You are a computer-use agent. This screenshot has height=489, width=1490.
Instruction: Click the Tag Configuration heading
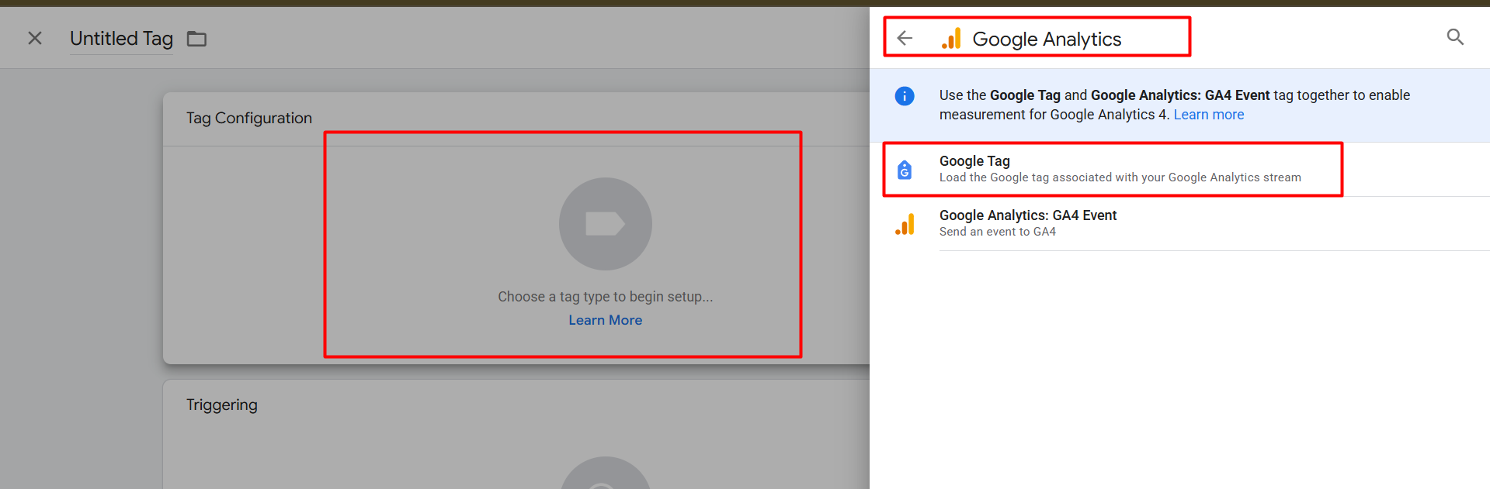click(x=248, y=118)
